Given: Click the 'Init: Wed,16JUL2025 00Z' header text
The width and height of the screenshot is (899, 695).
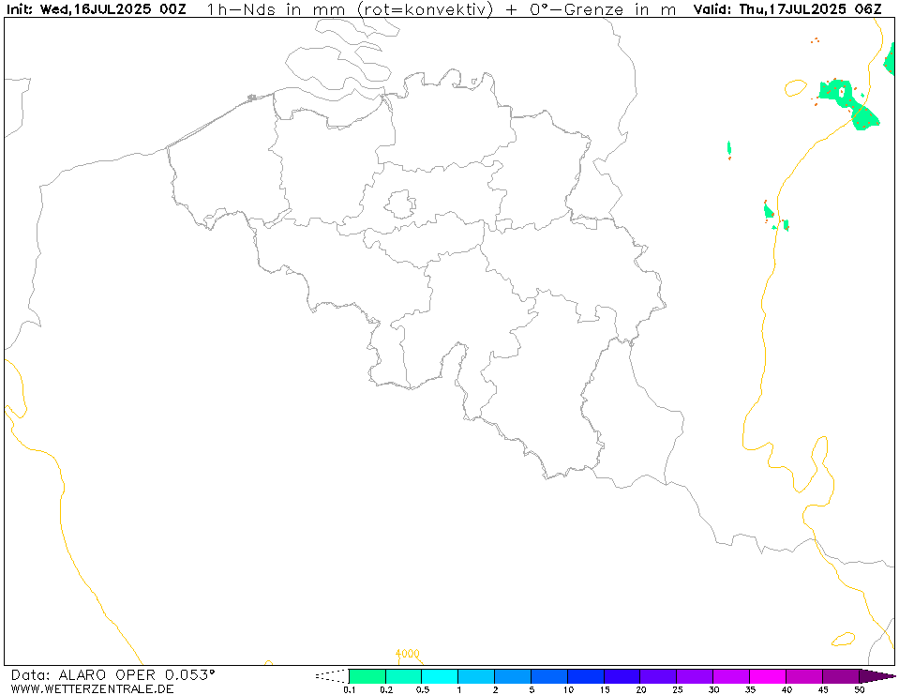Looking at the screenshot, I should coord(96,9).
